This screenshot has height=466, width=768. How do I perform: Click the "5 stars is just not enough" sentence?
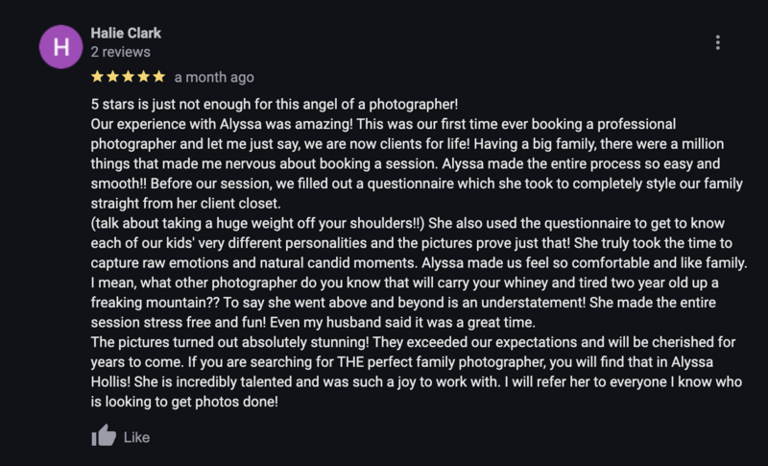pos(275,105)
